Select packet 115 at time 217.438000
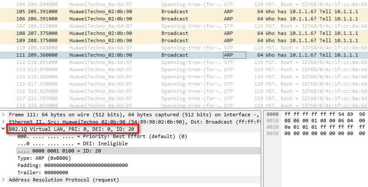The height and width of the screenshot is (187, 368). (x=184, y=84)
